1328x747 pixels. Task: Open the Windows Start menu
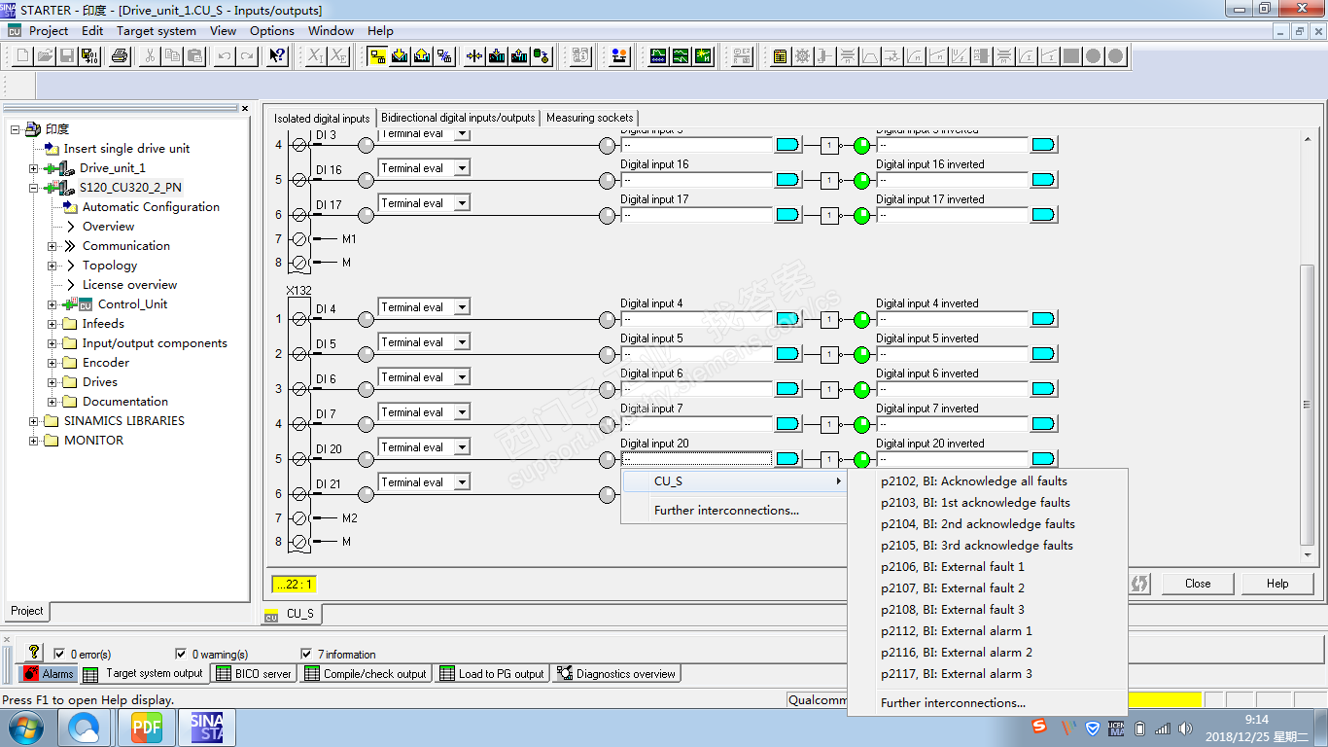pos(25,728)
